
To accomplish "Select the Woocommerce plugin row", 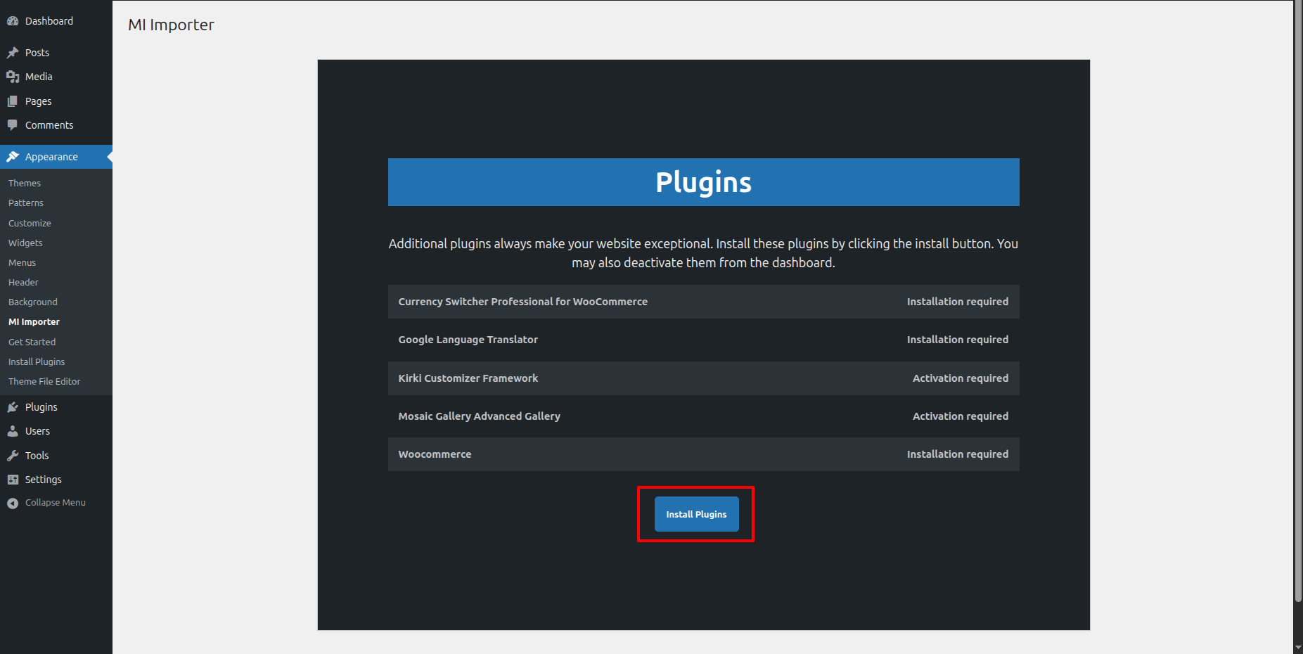I will pyautogui.click(x=703, y=454).
